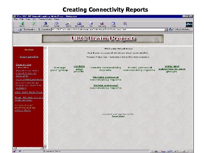Click the status bar security lock icon
The image size is (204, 153).
(x=14, y=151)
